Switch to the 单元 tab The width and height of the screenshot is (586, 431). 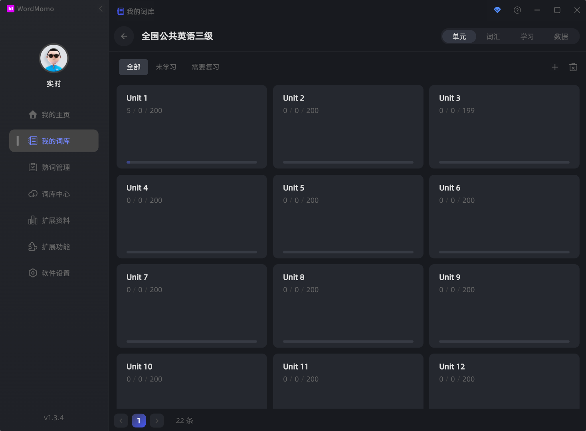(x=459, y=36)
